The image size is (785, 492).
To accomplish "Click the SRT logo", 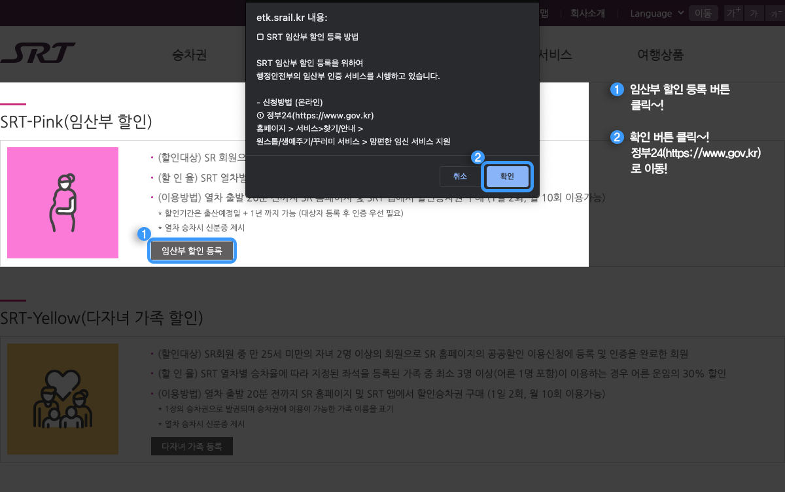I will 38,53.
